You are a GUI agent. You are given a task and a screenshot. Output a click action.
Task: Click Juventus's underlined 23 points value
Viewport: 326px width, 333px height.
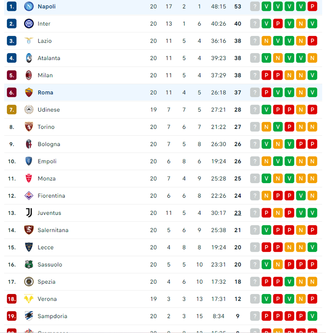coord(238,213)
